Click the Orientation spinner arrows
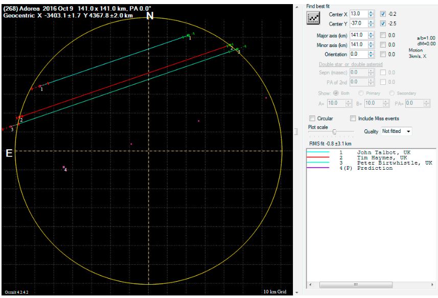 click(372, 54)
